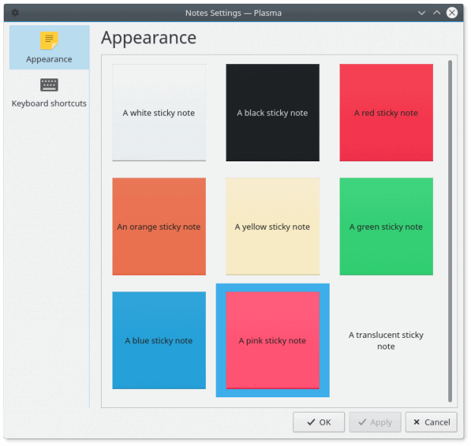The height and width of the screenshot is (446, 471).
Task: Click the yellow sticky note sidebar icon
Action: click(49, 40)
